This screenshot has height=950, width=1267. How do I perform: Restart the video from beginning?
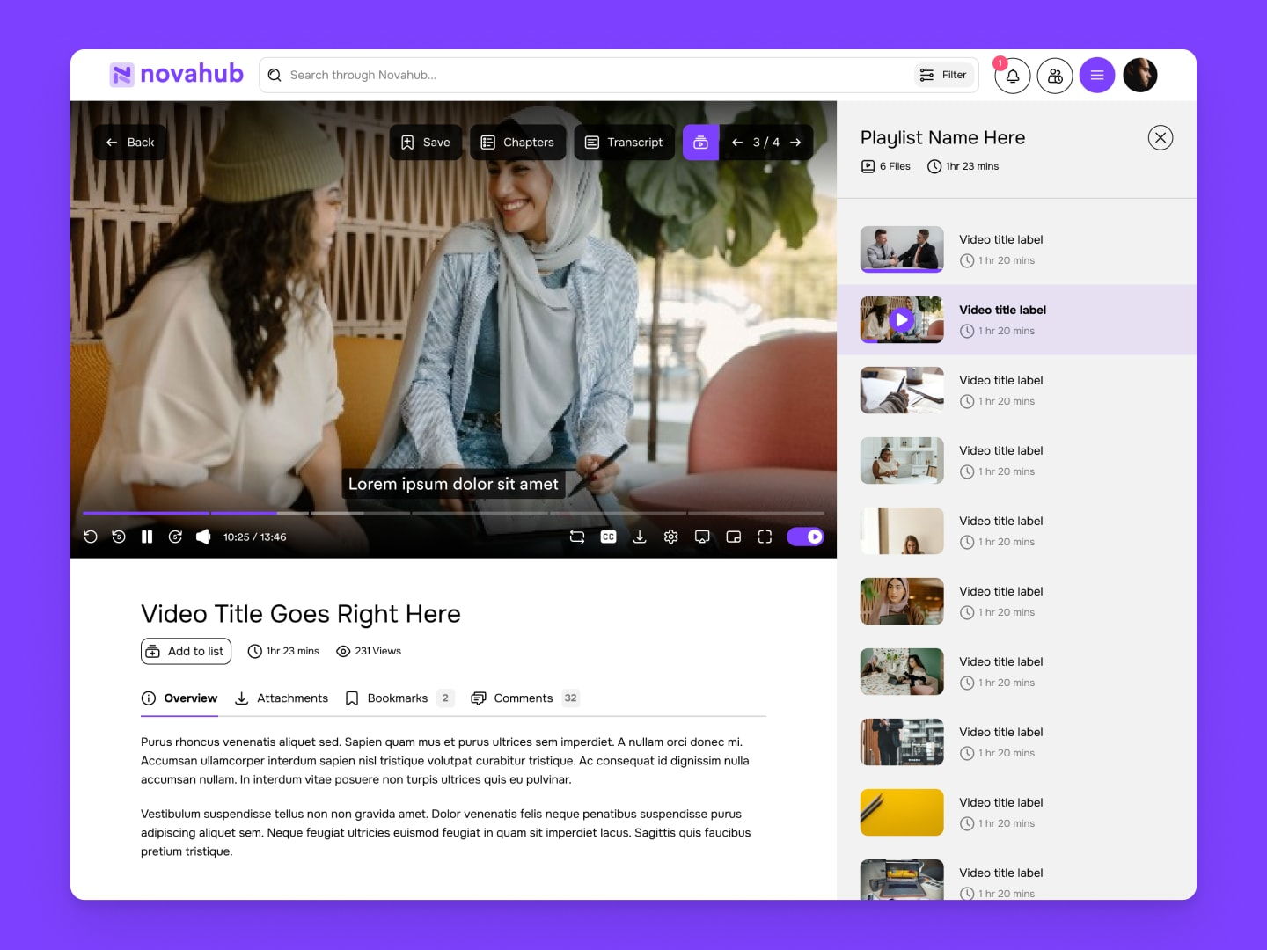(x=91, y=537)
